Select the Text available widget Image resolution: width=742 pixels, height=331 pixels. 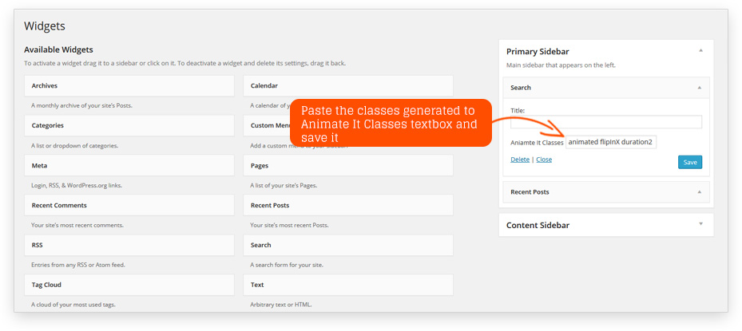pos(348,285)
